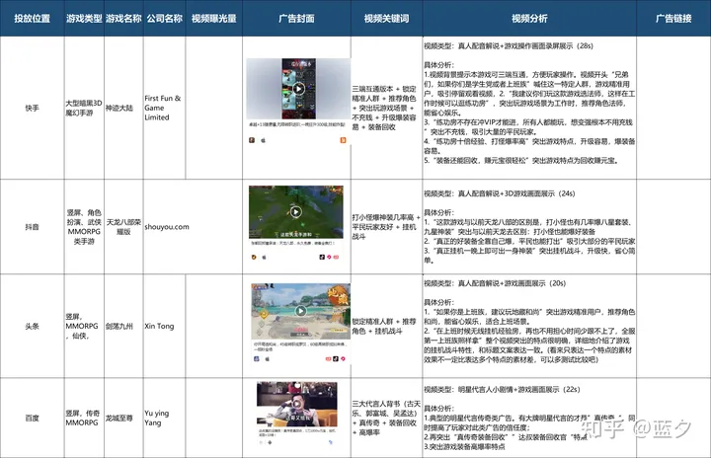This screenshot has height=458, width=711.
Task: Click the Apple icon under 天龙八部 ad
Action: (264, 257)
